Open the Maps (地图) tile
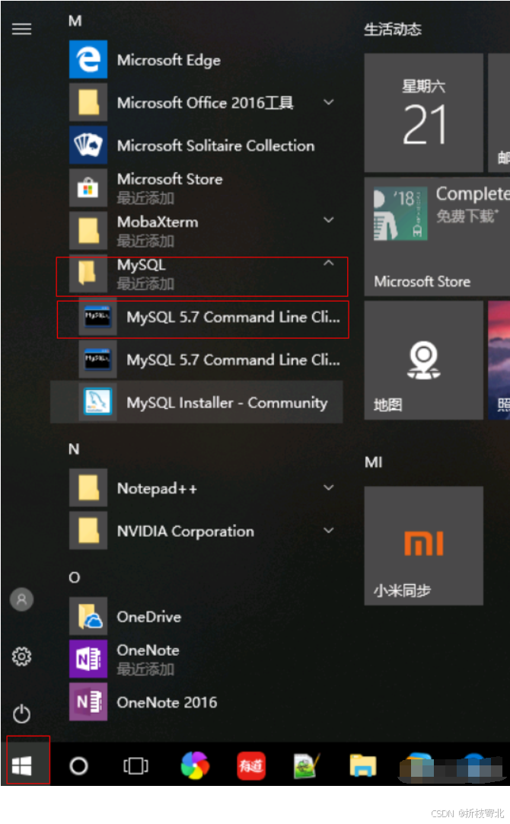510x824 pixels. coord(423,360)
